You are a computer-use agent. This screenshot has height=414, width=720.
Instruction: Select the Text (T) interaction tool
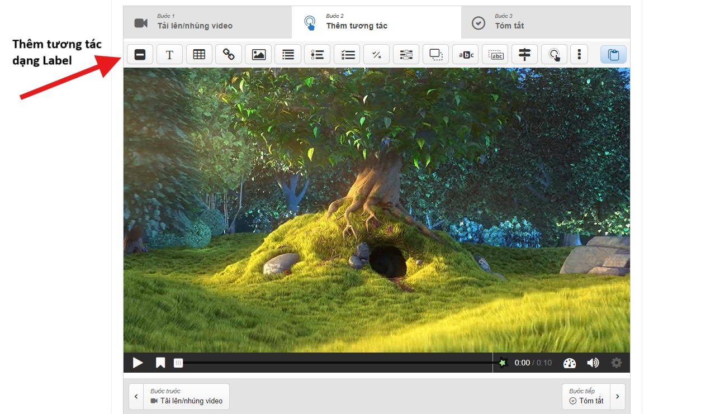(x=169, y=54)
